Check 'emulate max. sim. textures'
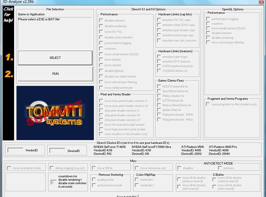 click(x=159, y=40)
